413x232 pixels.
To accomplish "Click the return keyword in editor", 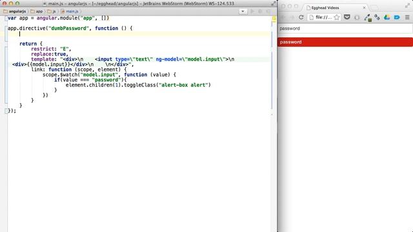I will coord(28,44).
